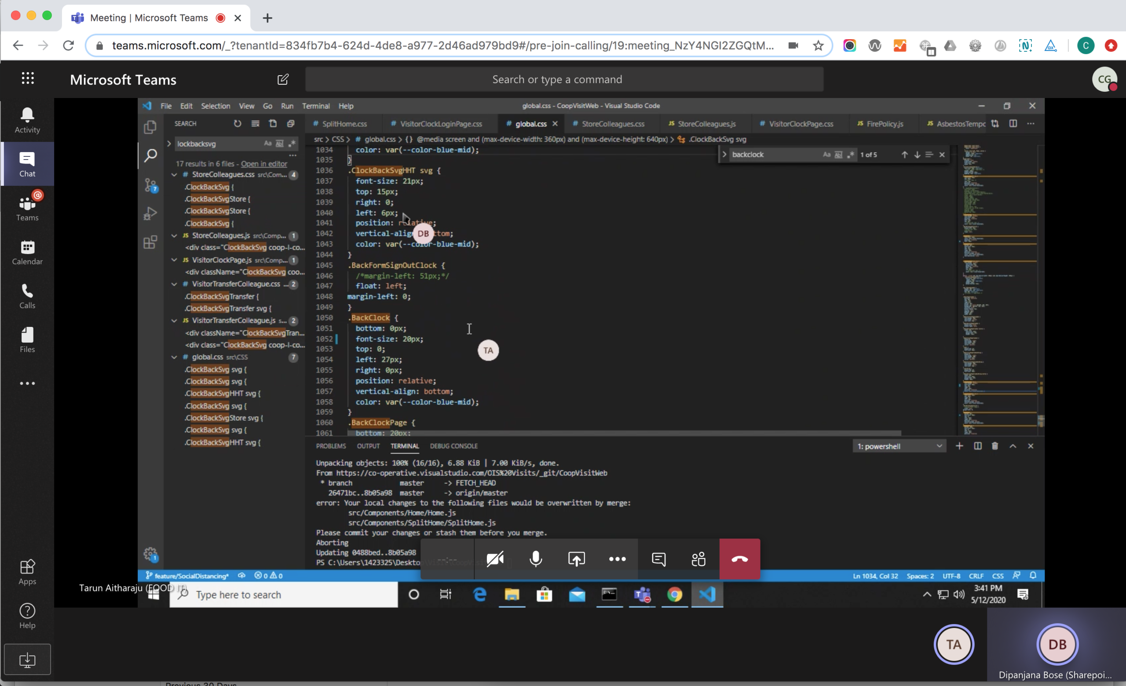Toggle the camera in meeting controls
The width and height of the screenshot is (1126, 686).
pos(495,559)
